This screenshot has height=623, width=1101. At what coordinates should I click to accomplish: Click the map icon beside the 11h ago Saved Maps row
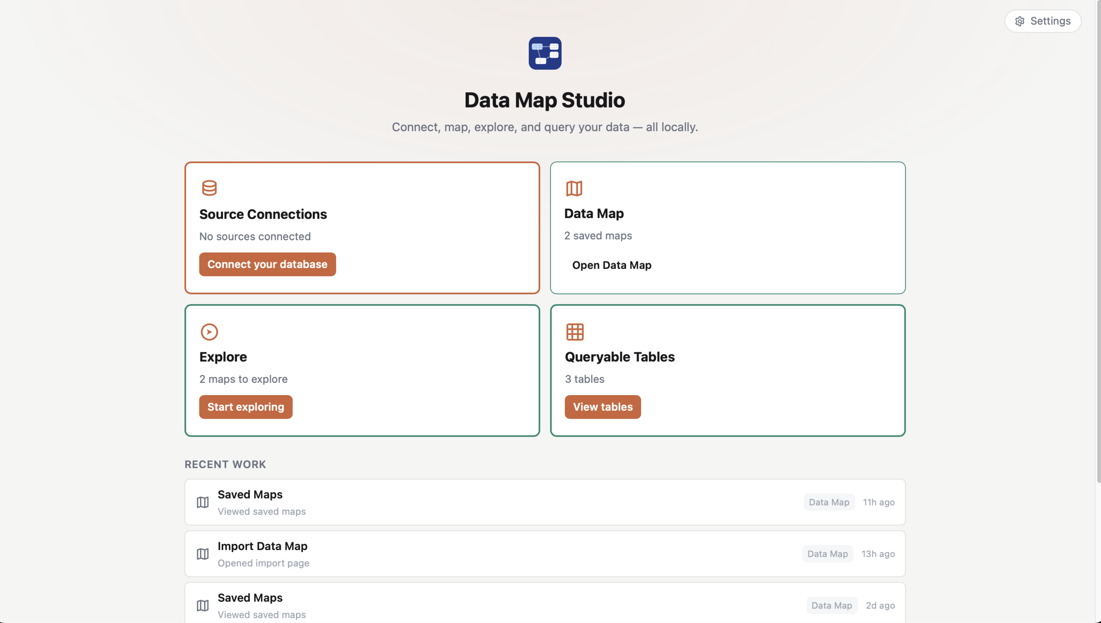point(202,502)
